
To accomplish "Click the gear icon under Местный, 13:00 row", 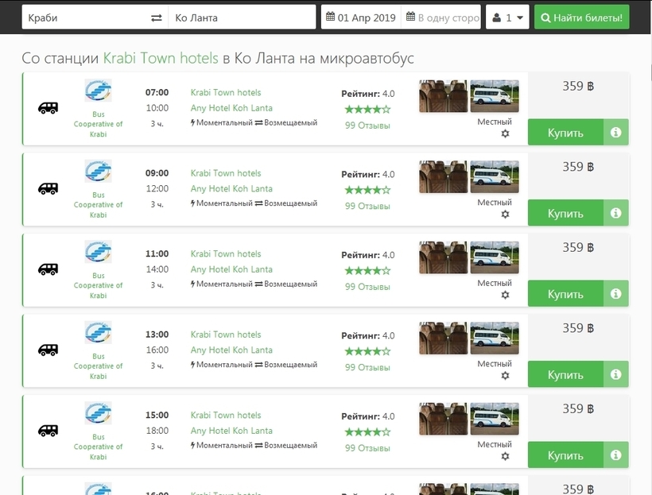I will [505, 376].
